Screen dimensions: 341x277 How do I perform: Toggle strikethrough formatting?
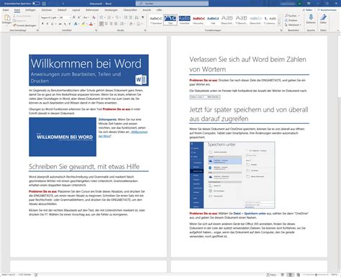[60, 24]
